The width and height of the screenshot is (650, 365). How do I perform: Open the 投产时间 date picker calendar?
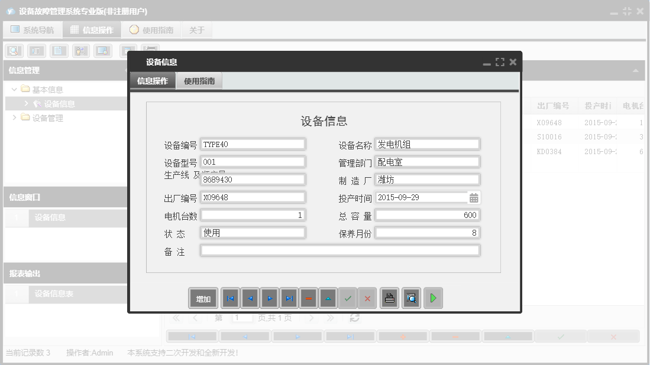[x=473, y=197]
